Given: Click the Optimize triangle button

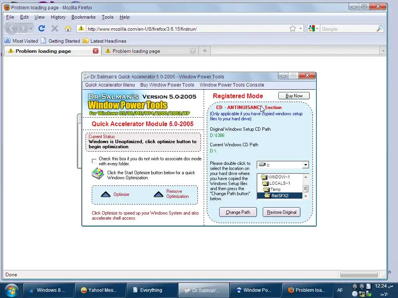Looking at the screenshot, I should coord(106,194).
